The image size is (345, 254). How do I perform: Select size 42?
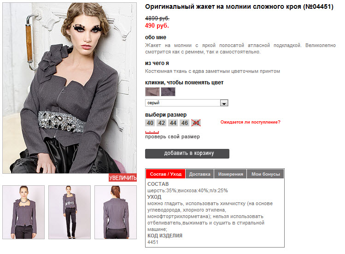coord(162,123)
